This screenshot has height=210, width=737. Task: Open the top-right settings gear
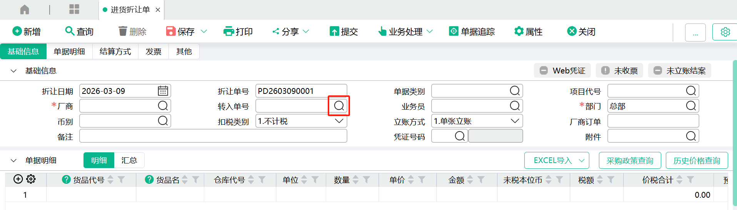[x=725, y=32]
